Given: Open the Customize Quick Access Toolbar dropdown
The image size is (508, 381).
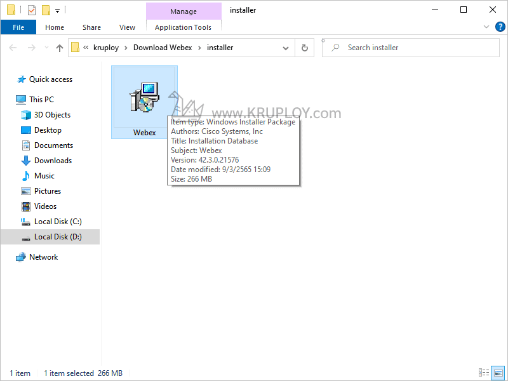Looking at the screenshot, I should point(57,11).
